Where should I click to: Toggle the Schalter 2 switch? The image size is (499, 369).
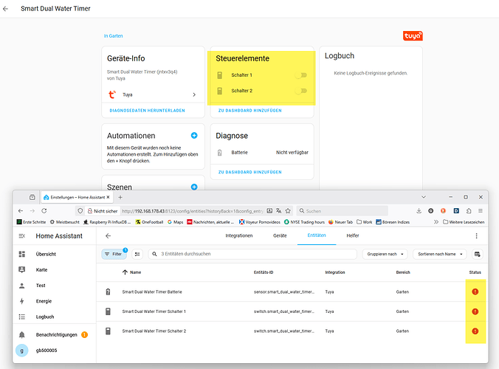pyautogui.click(x=300, y=91)
